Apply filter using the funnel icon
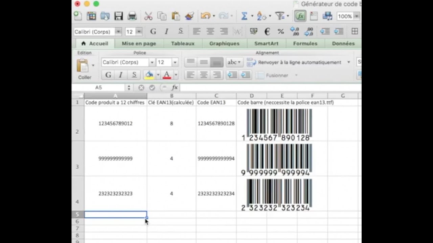Screen dimensions: 433x243 [x=280, y=16]
